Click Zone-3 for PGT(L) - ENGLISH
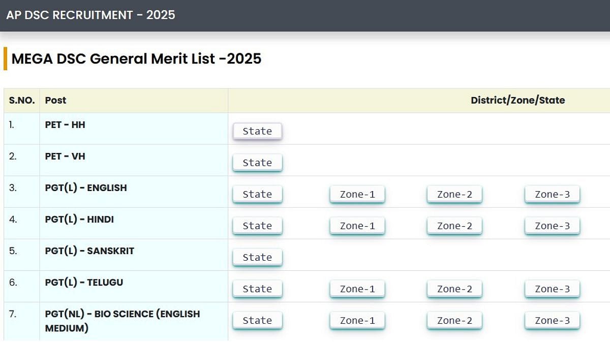The height and width of the screenshot is (343, 610). click(x=552, y=194)
